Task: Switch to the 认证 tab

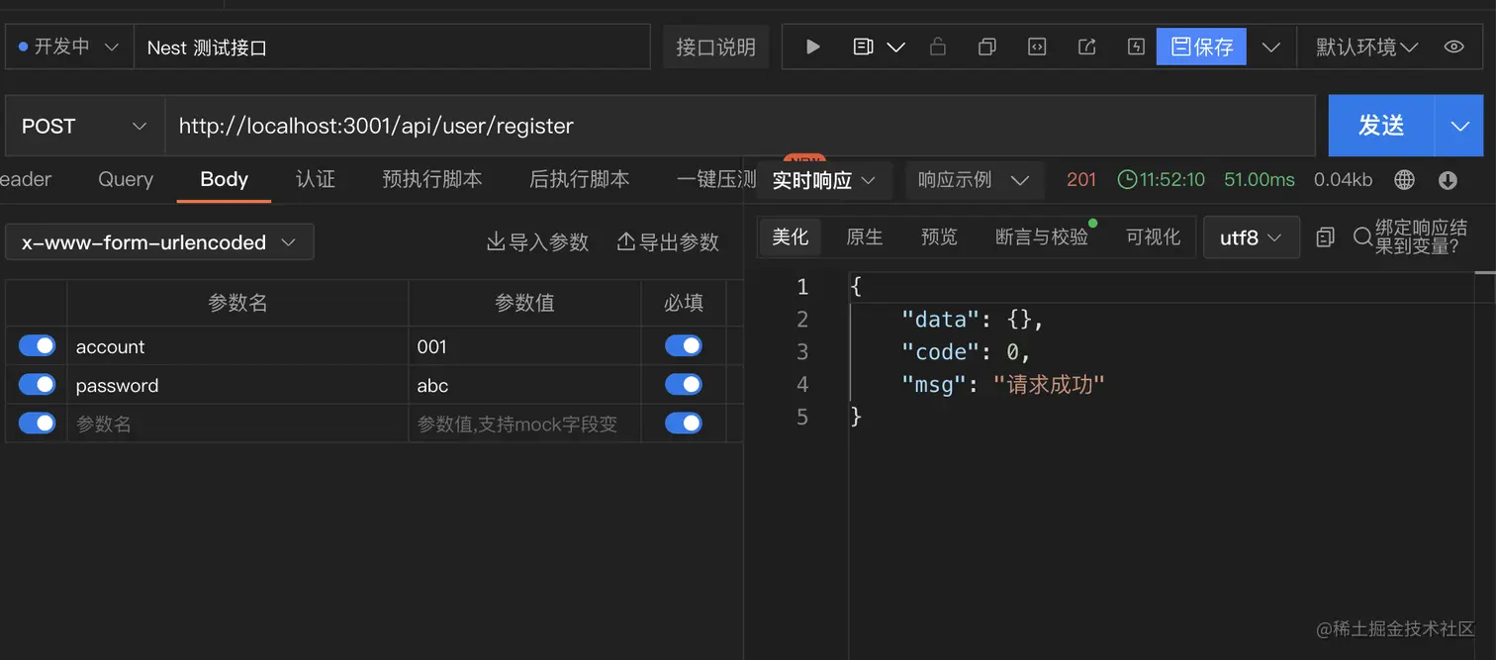Action: point(316,179)
